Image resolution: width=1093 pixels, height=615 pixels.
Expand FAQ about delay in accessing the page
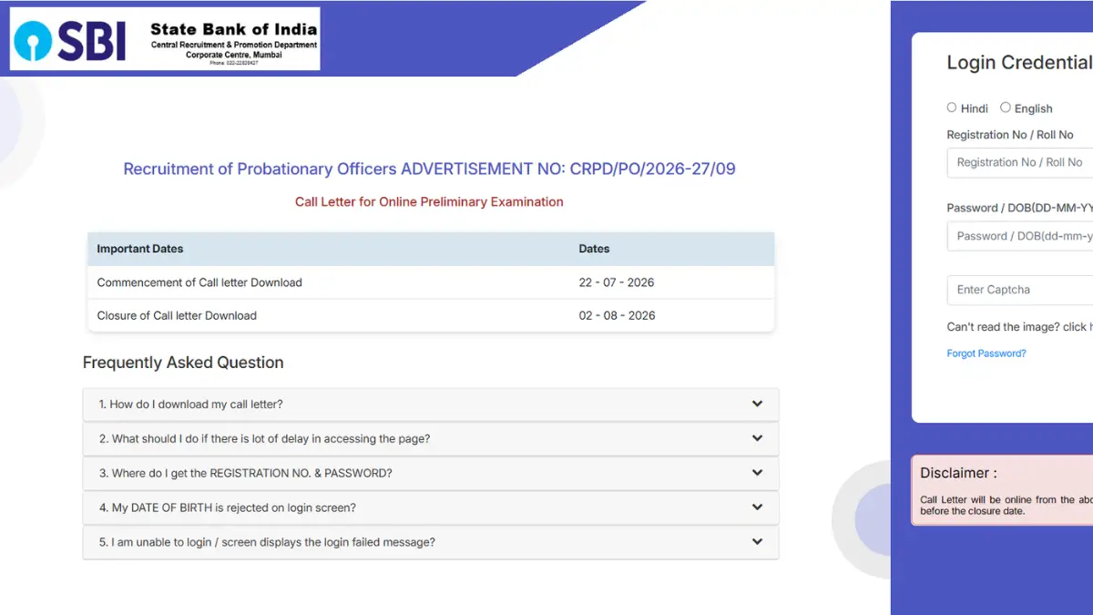(431, 439)
